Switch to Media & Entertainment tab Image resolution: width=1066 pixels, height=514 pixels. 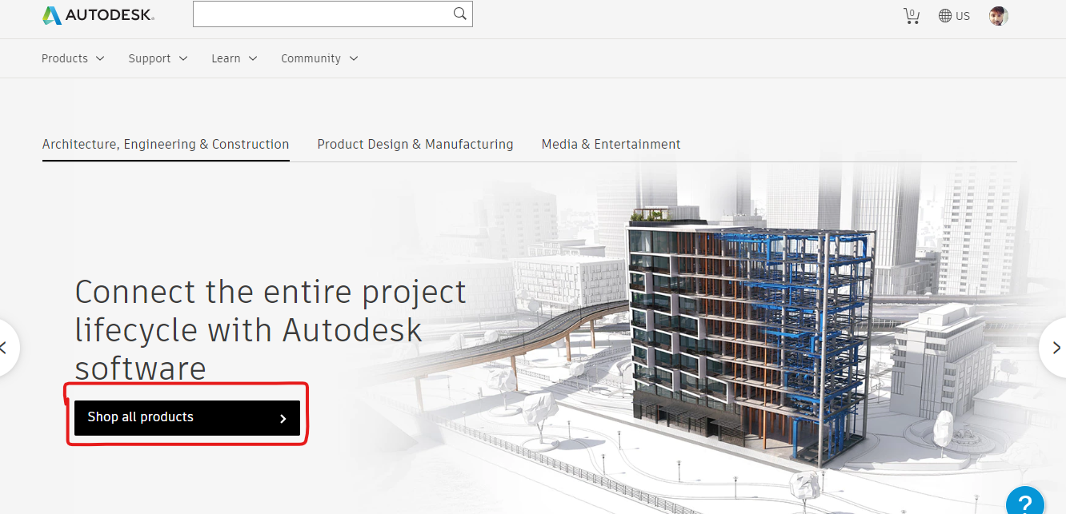pyautogui.click(x=611, y=145)
